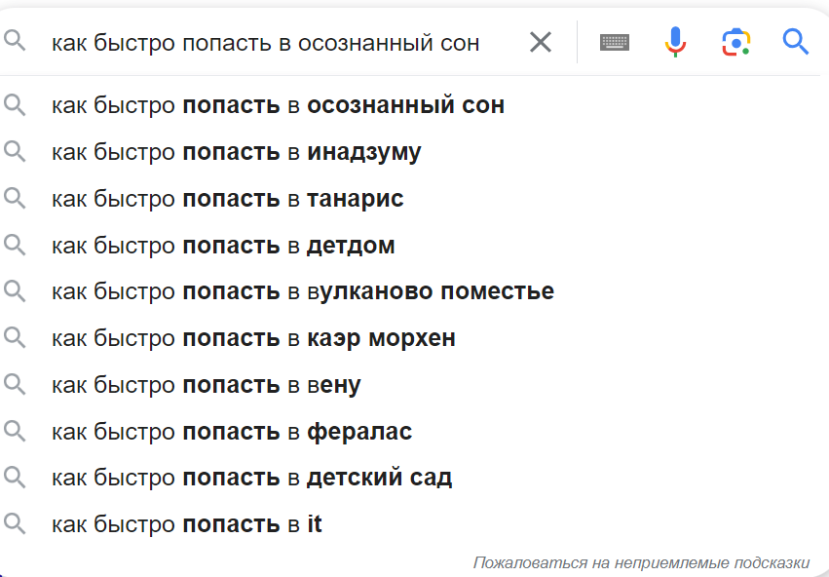Open Google Lens image search
Screen dimensions: 829x577
736,42
